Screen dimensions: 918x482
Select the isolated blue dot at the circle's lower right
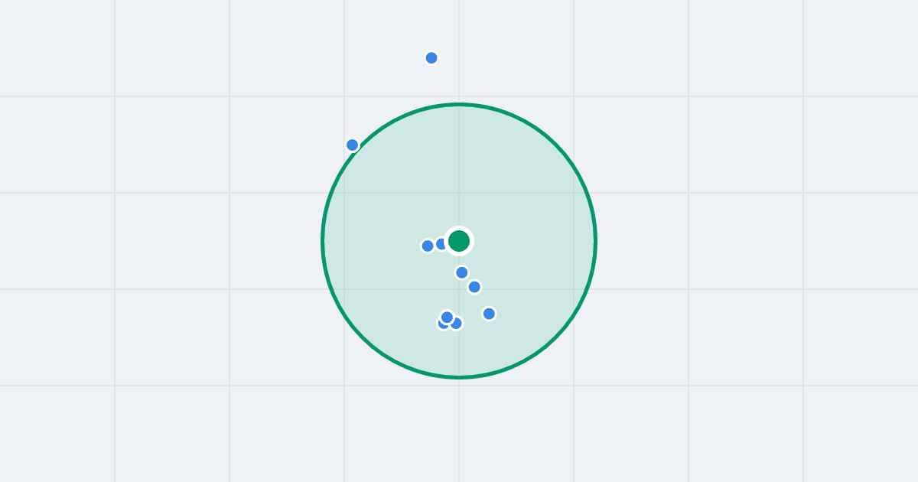click(489, 314)
